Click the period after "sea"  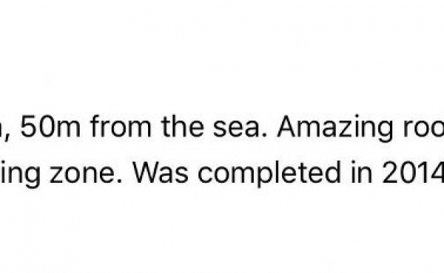(265, 136)
